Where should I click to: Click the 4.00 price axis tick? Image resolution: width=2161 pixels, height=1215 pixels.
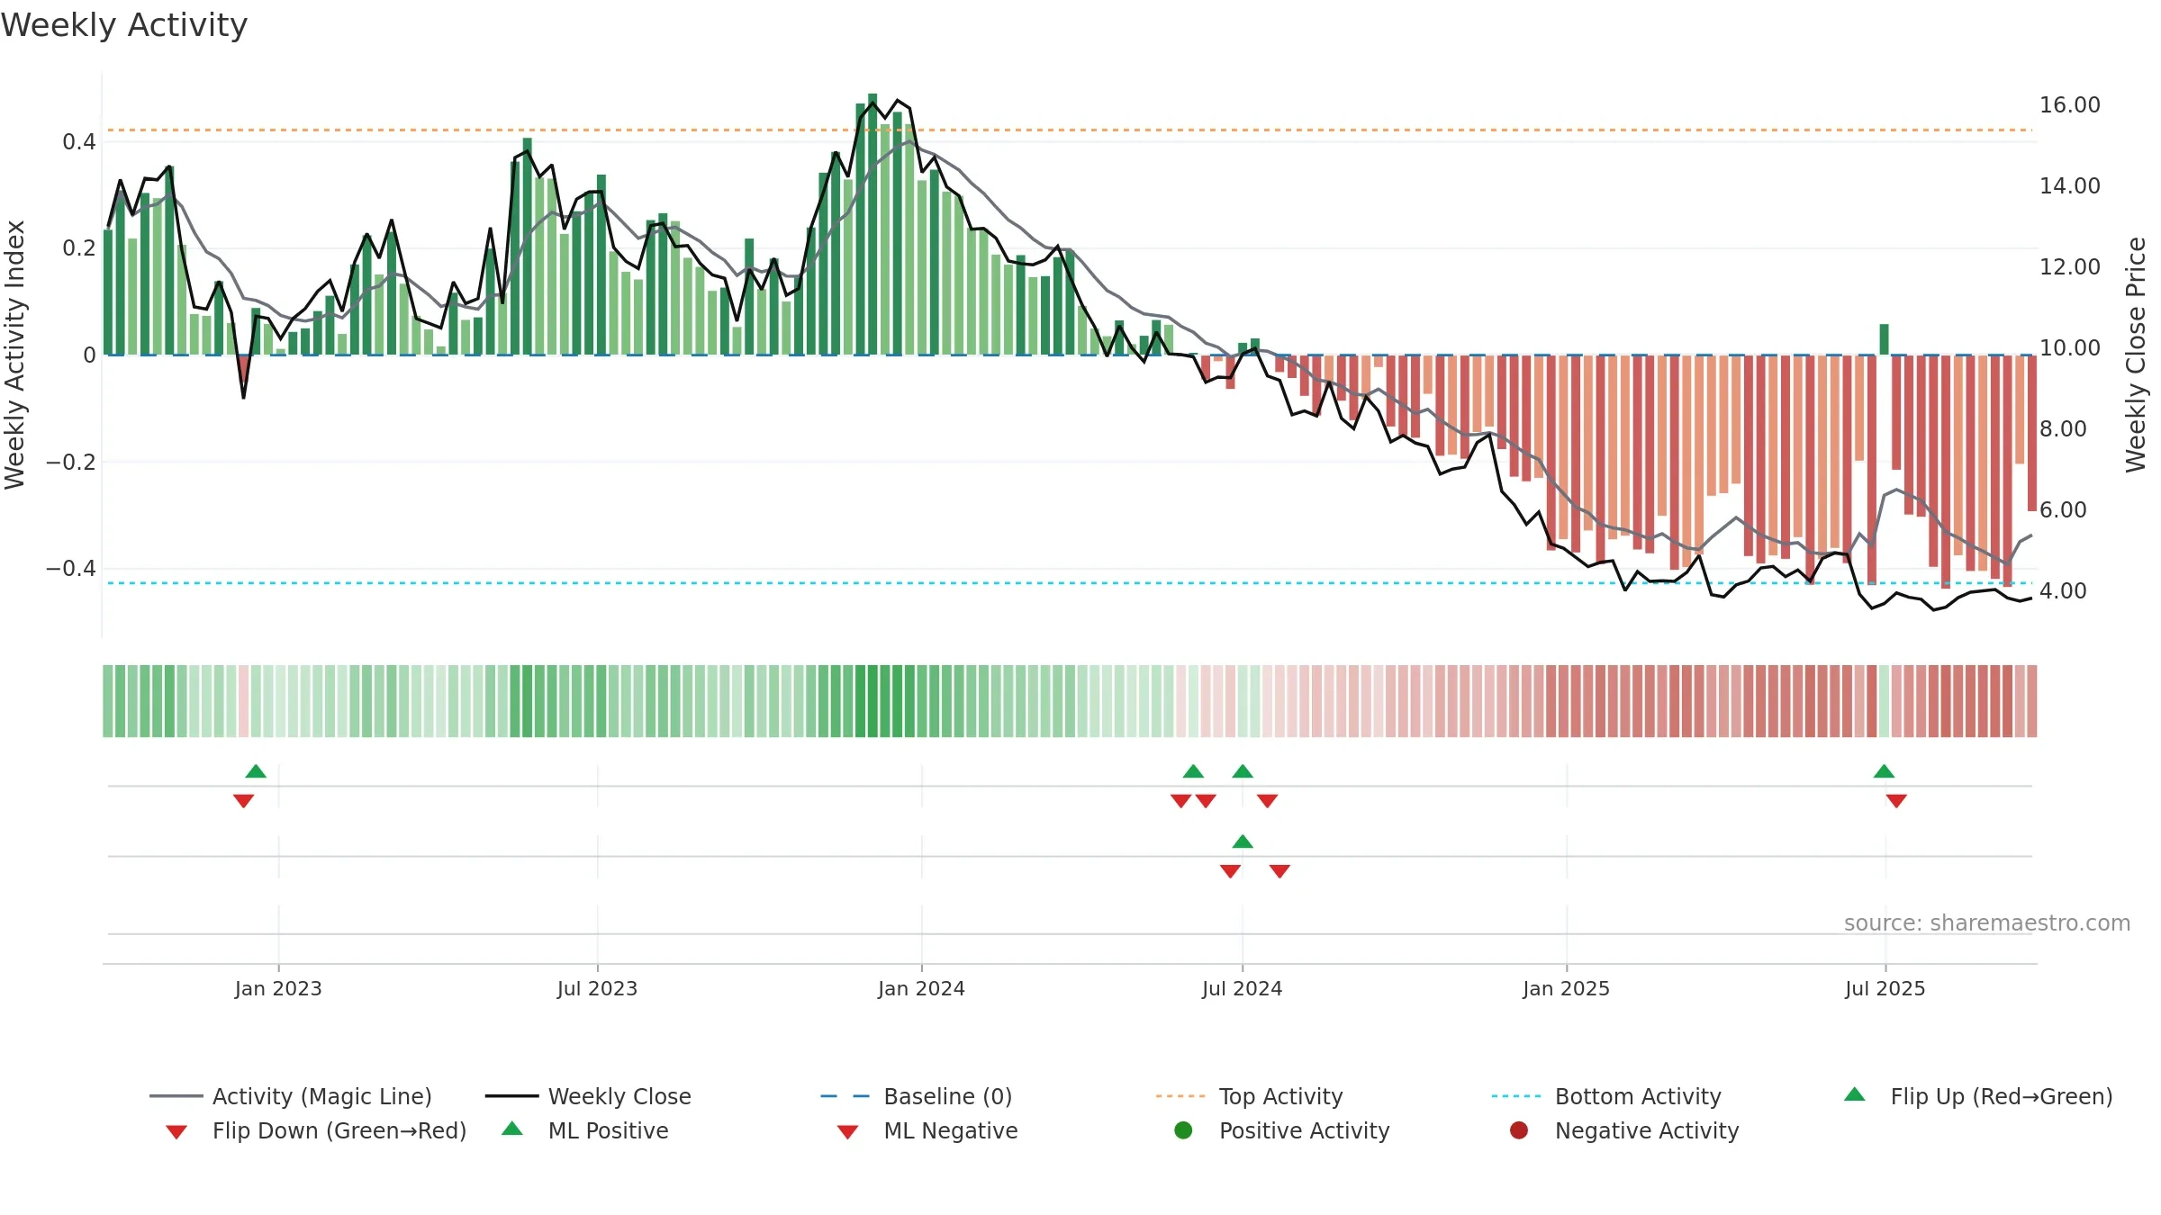pos(2063,591)
